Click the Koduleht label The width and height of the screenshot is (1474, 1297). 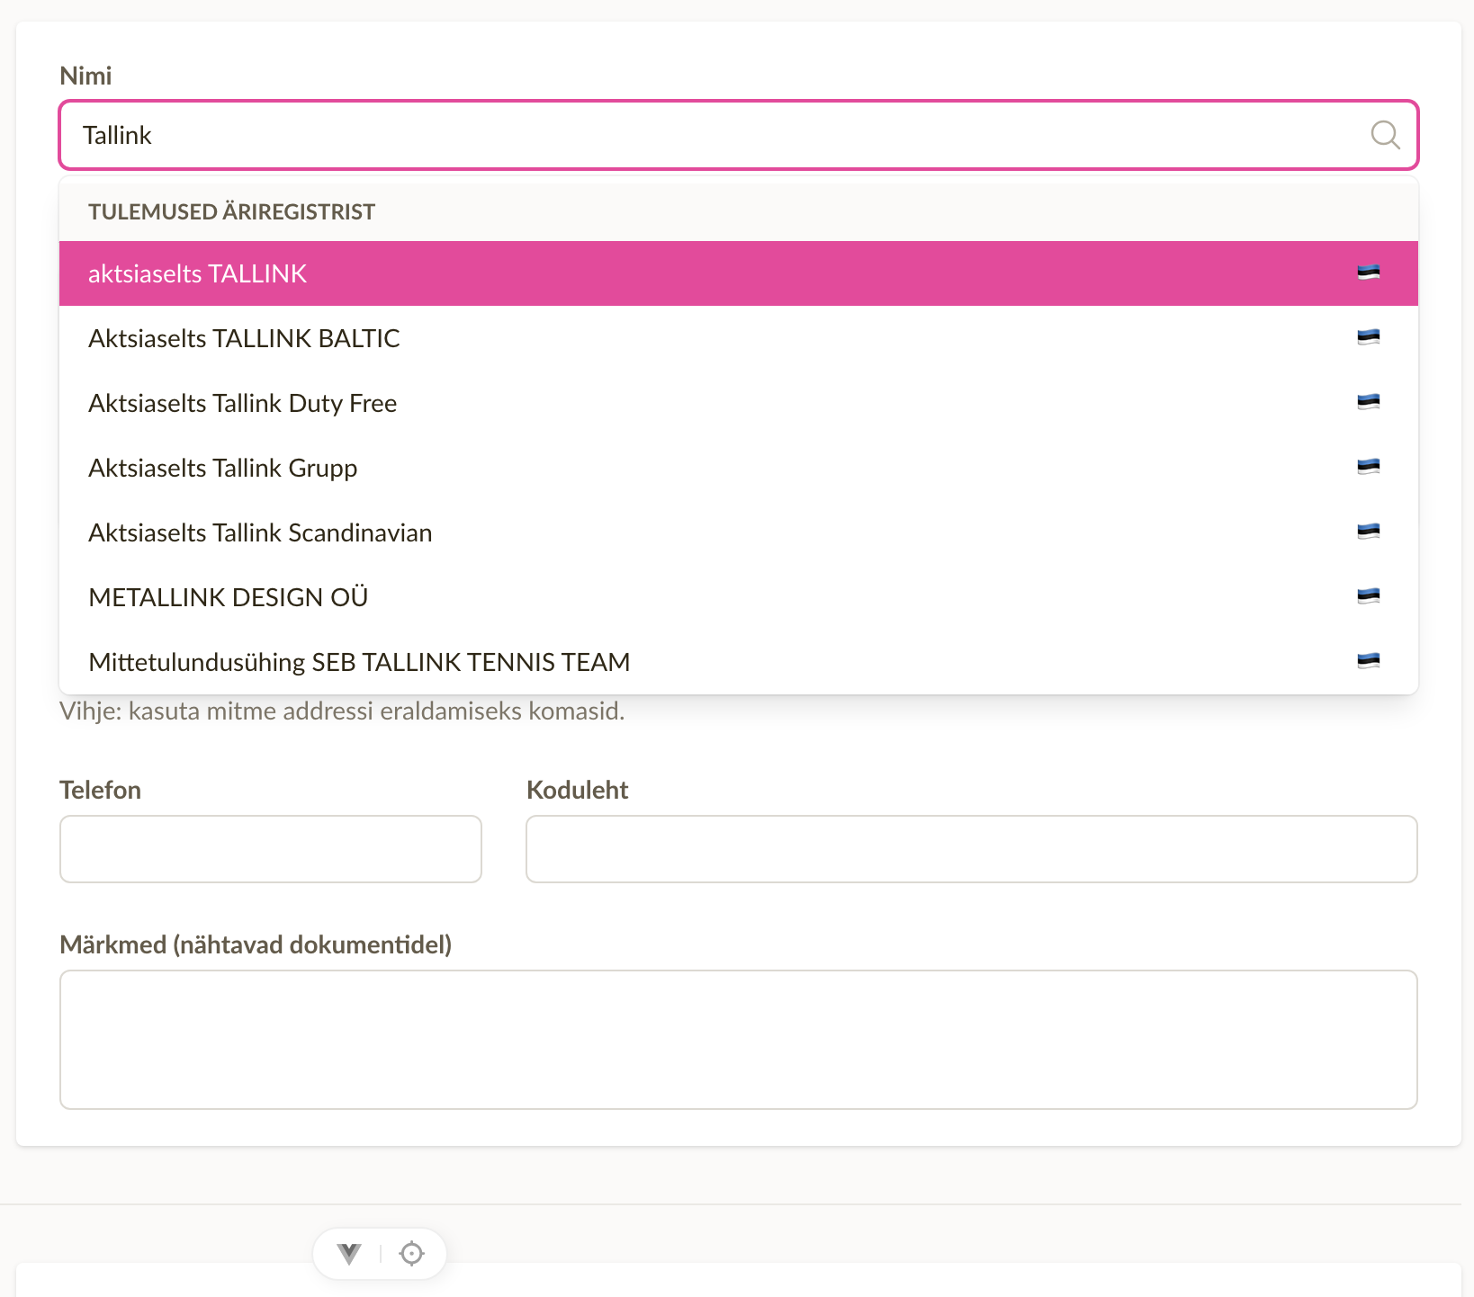point(577,790)
